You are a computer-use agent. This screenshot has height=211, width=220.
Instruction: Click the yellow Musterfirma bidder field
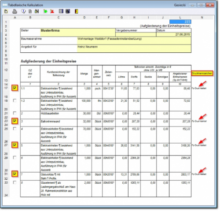78,33
